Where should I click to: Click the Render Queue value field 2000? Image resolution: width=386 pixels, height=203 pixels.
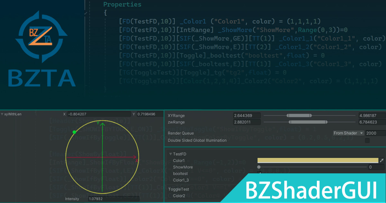click(376, 133)
